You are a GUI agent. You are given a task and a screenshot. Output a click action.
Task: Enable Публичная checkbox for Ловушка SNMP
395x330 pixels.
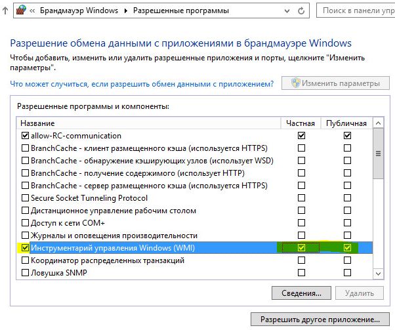coord(347,273)
